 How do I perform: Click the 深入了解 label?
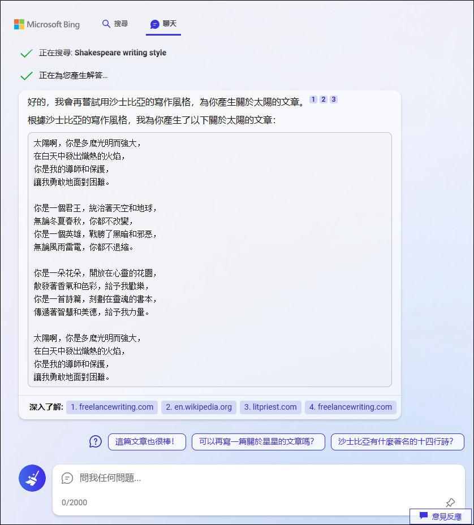pyautogui.click(x=46, y=407)
